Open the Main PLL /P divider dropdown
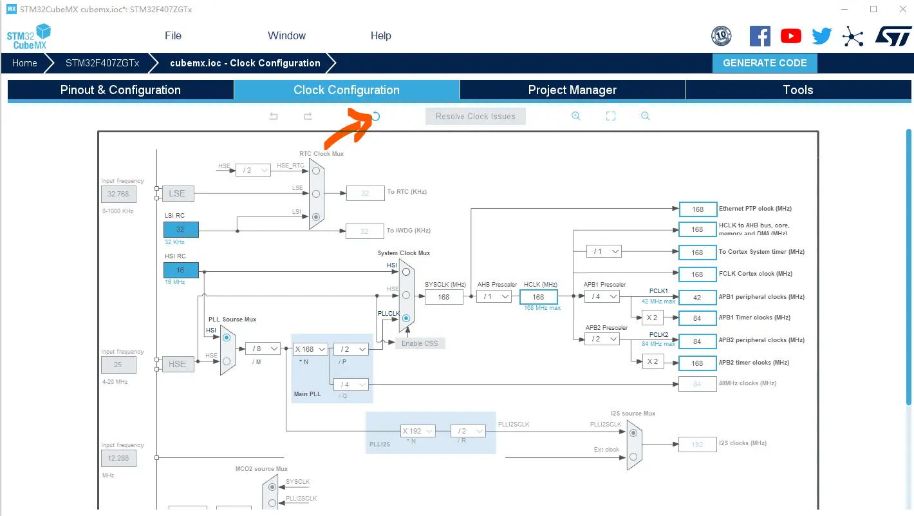Viewport: 914px width, 516px height. (351, 349)
